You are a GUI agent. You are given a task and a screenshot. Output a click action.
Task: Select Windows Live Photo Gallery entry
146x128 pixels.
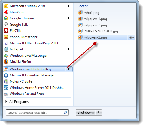[34, 69]
